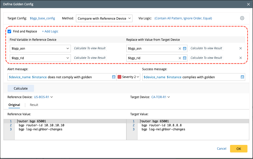Click the red severity color swatch
This screenshot has height=159, width=253.
pos(120,77)
